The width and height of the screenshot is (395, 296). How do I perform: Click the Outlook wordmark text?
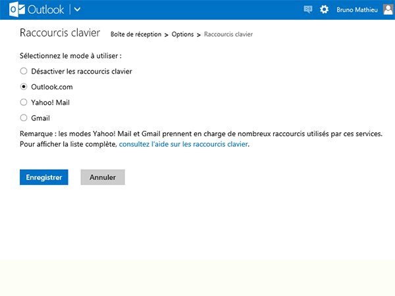46,10
